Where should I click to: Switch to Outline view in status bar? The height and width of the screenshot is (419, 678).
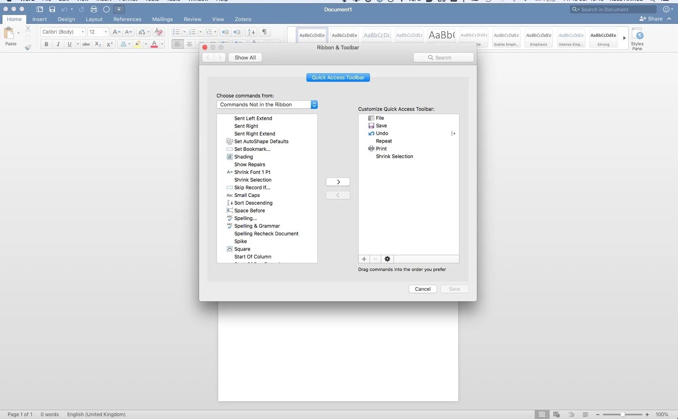pos(571,415)
